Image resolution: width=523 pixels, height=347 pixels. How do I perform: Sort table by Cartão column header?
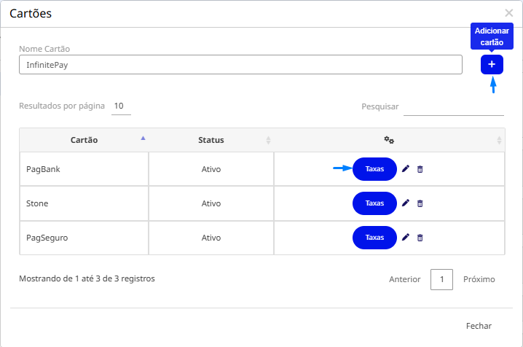(x=84, y=140)
